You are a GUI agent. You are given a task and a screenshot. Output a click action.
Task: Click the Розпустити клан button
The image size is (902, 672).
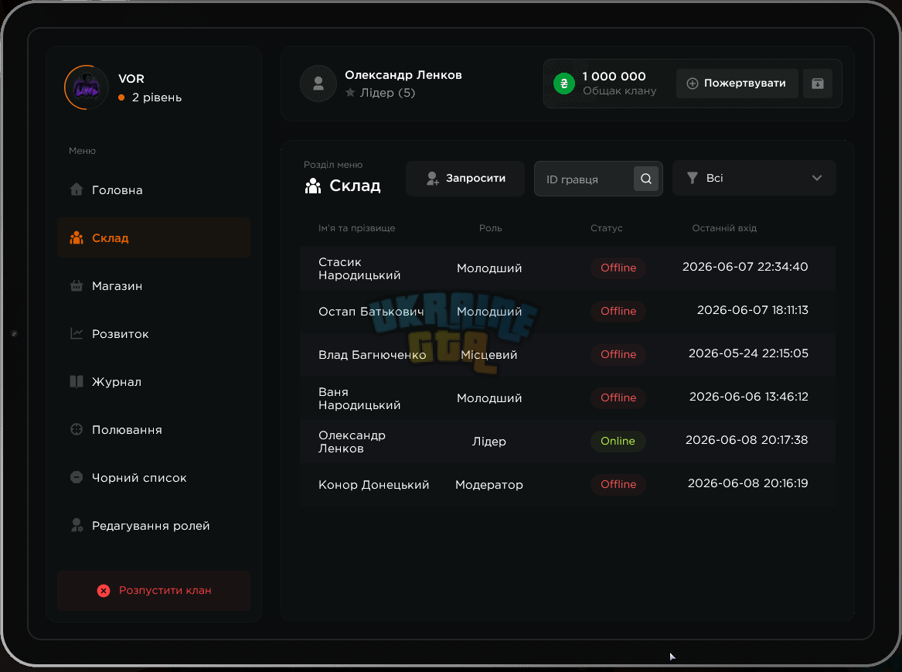(x=154, y=591)
